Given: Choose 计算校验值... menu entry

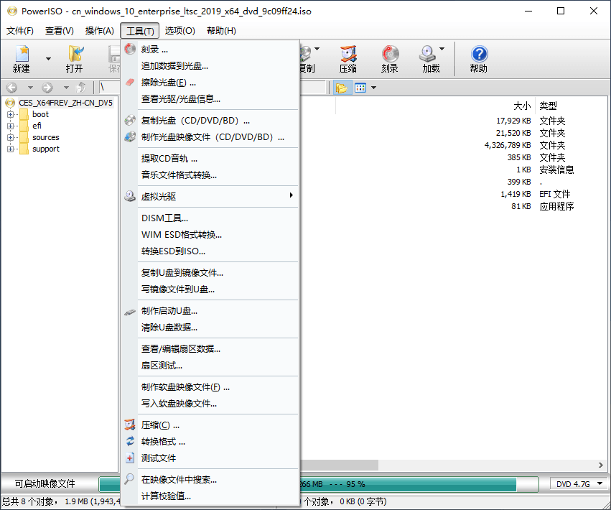Looking at the screenshot, I should (210, 496).
